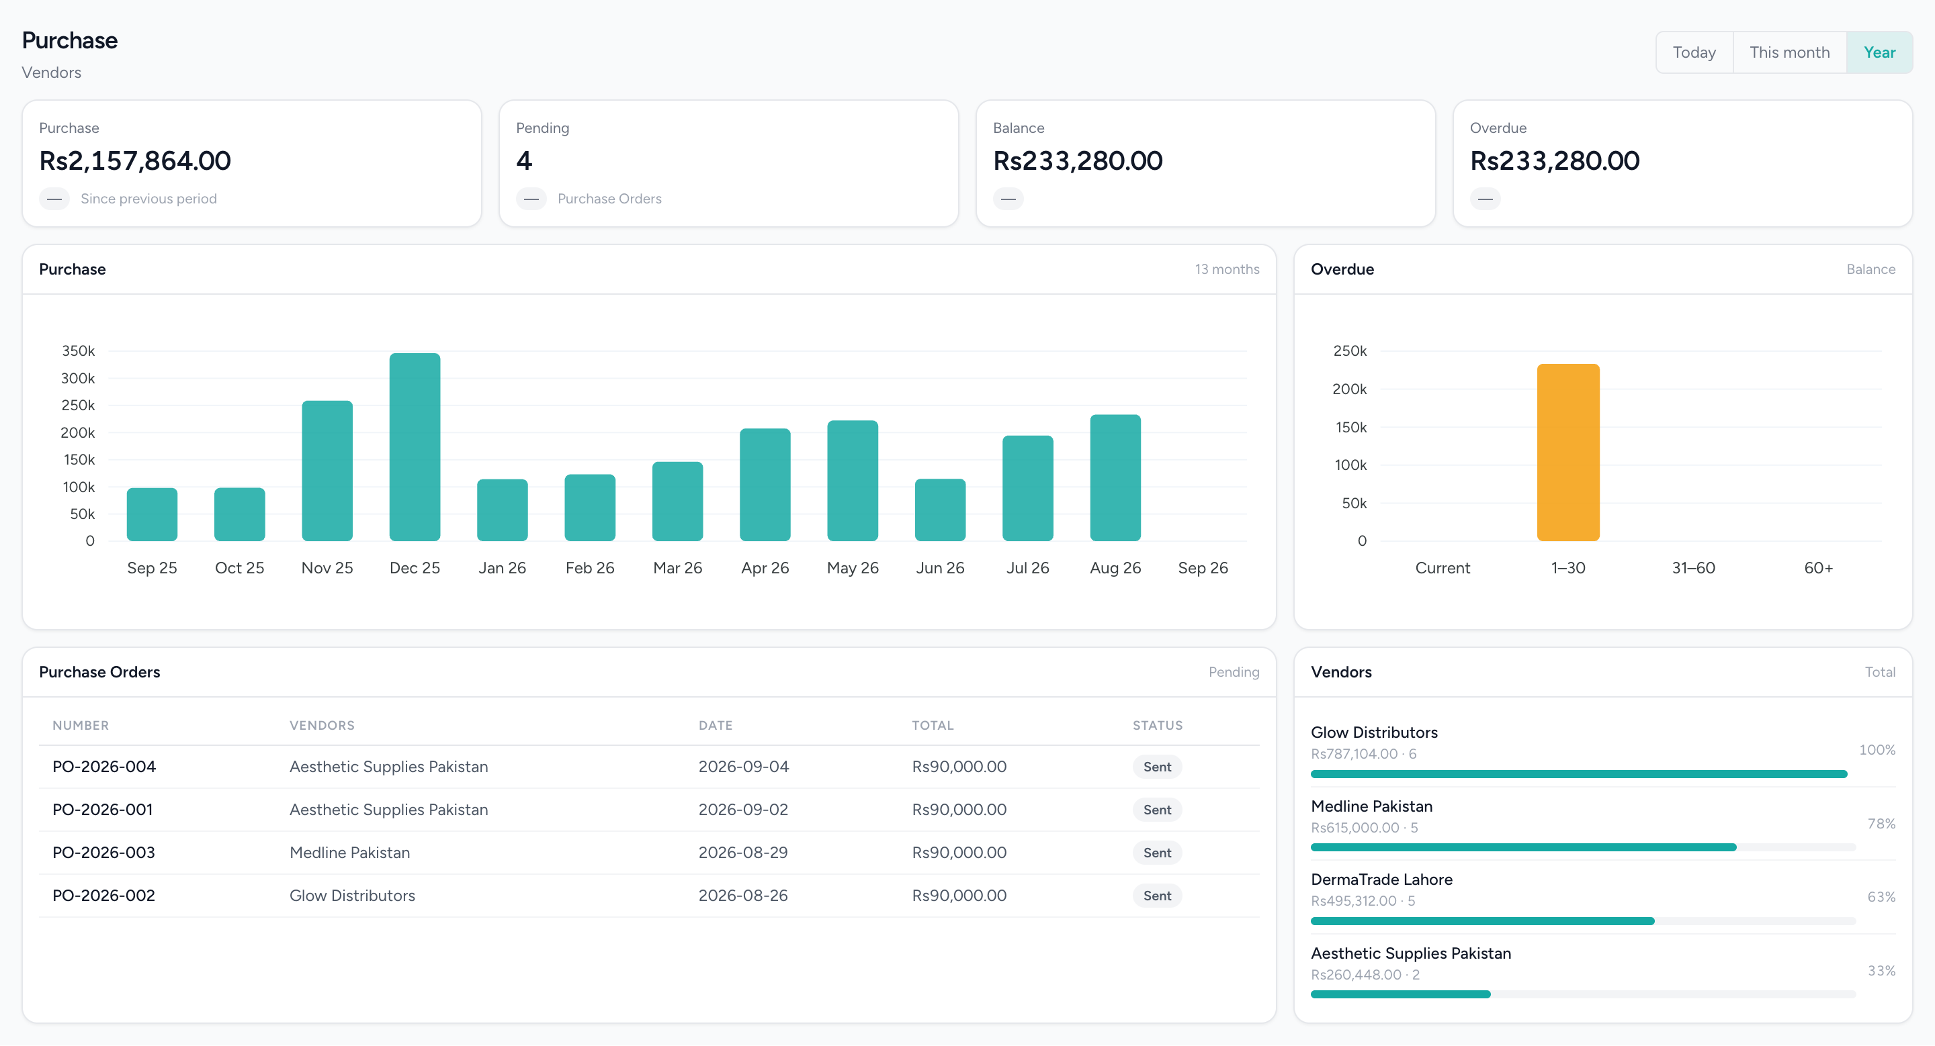The image size is (1935, 1046).
Task: Click the May 26 bar in Purchase chart
Action: pyautogui.click(x=853, y=481)
